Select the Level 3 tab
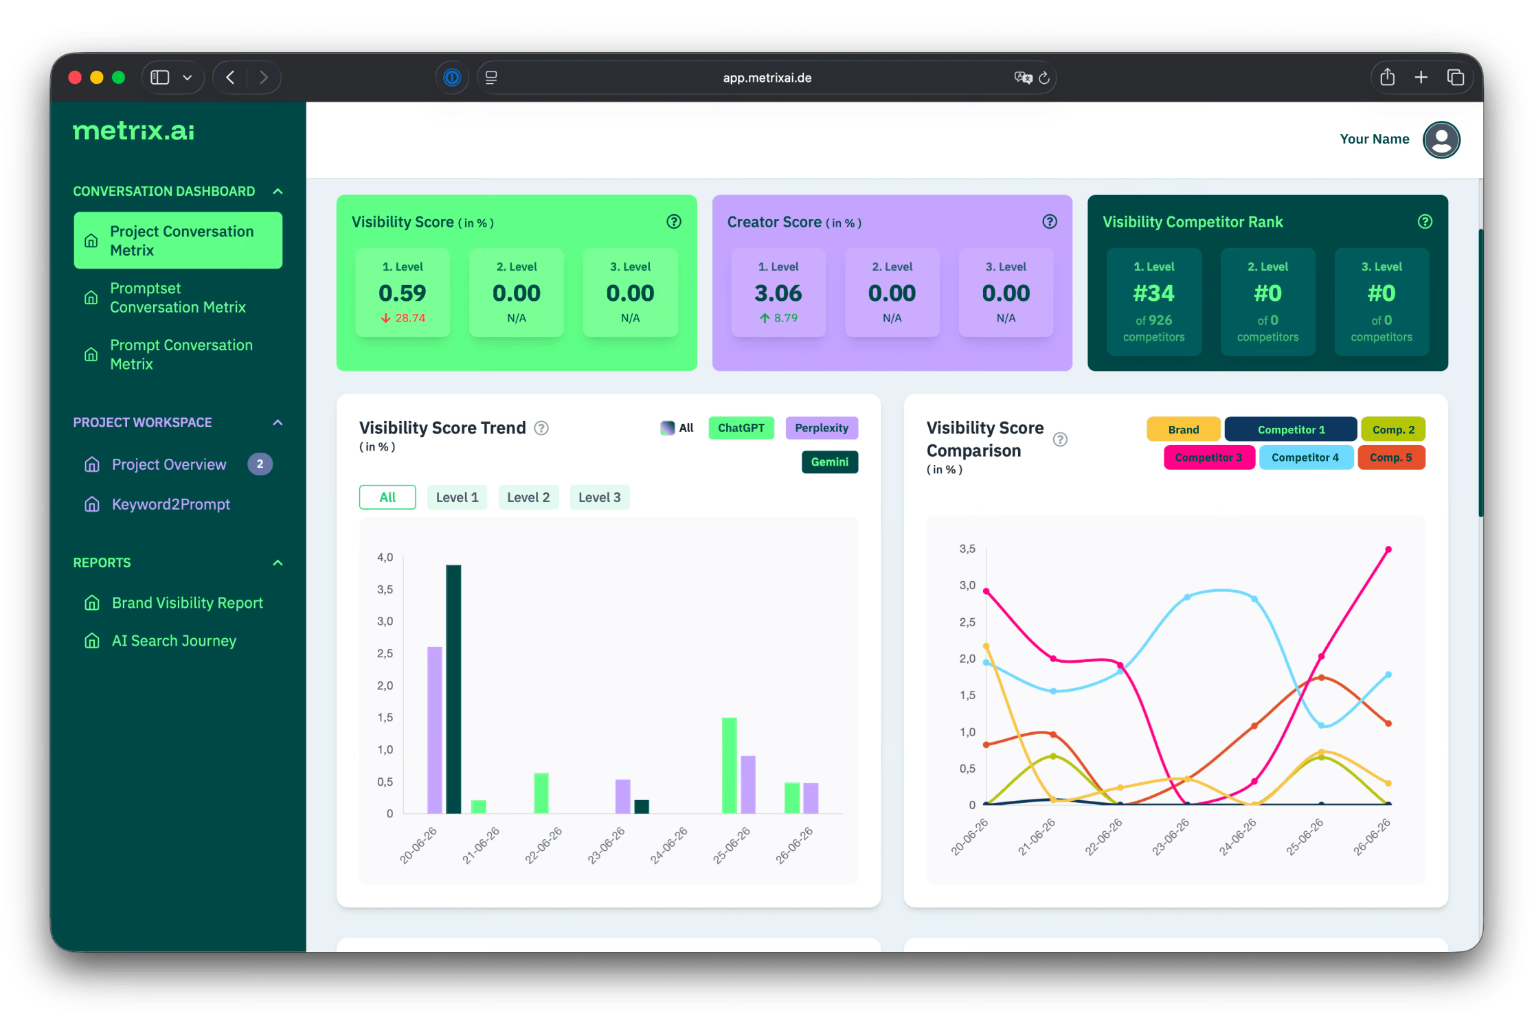Image resolution: width=1534 pixels, height=1011 pixels. click(599, 497)
